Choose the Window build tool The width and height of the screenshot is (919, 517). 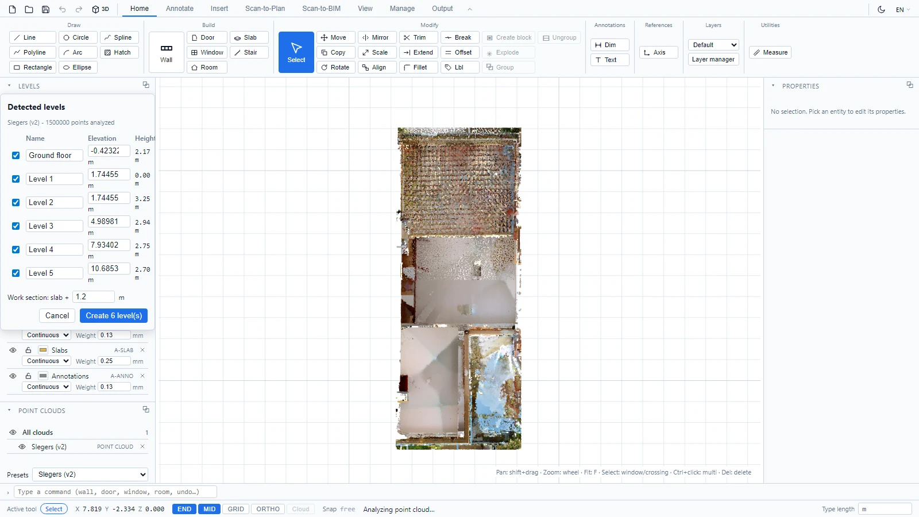(x=207, y=52)
